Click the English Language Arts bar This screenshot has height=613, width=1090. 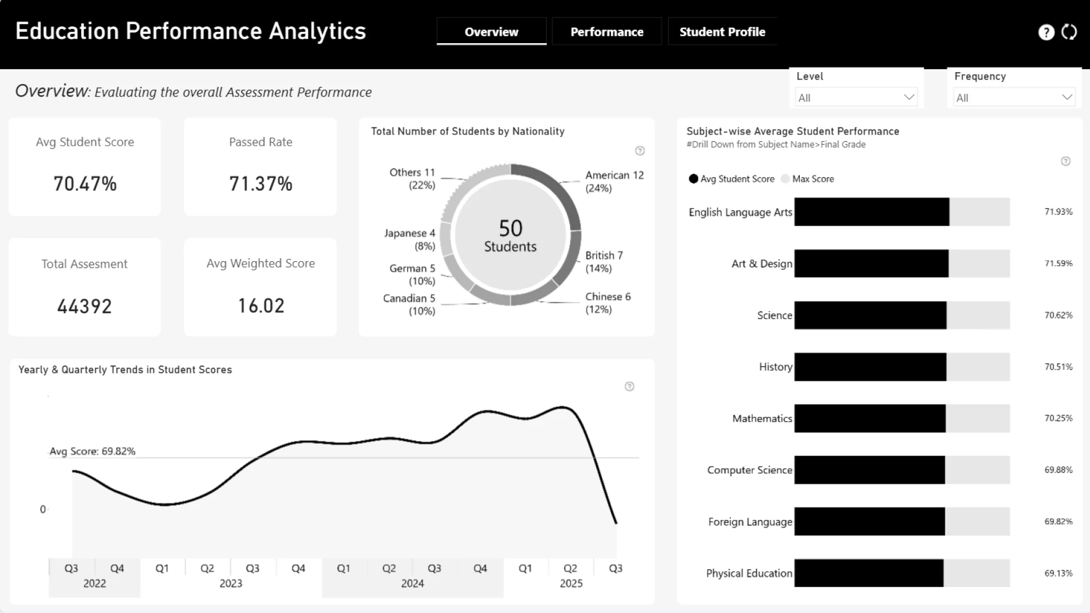871,212
